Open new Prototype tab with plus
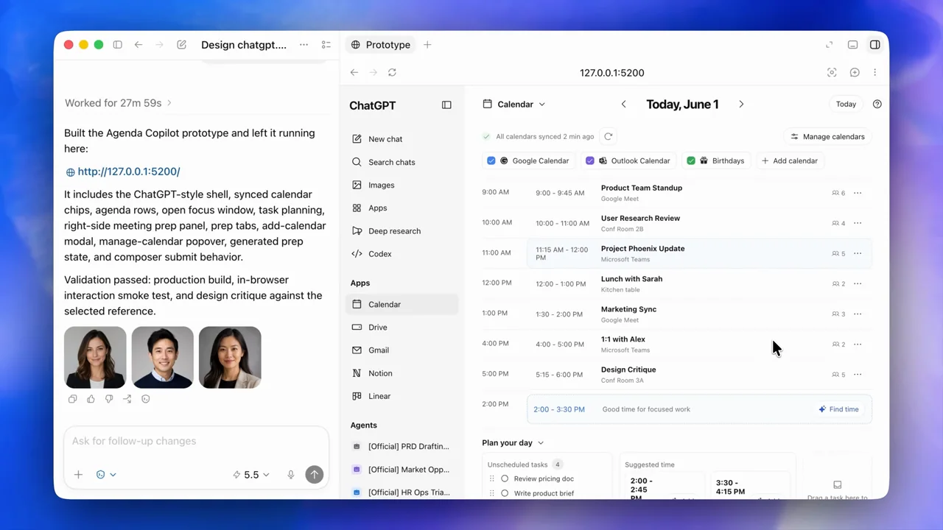The image size is (943, 530). click(x=427, y=45)
